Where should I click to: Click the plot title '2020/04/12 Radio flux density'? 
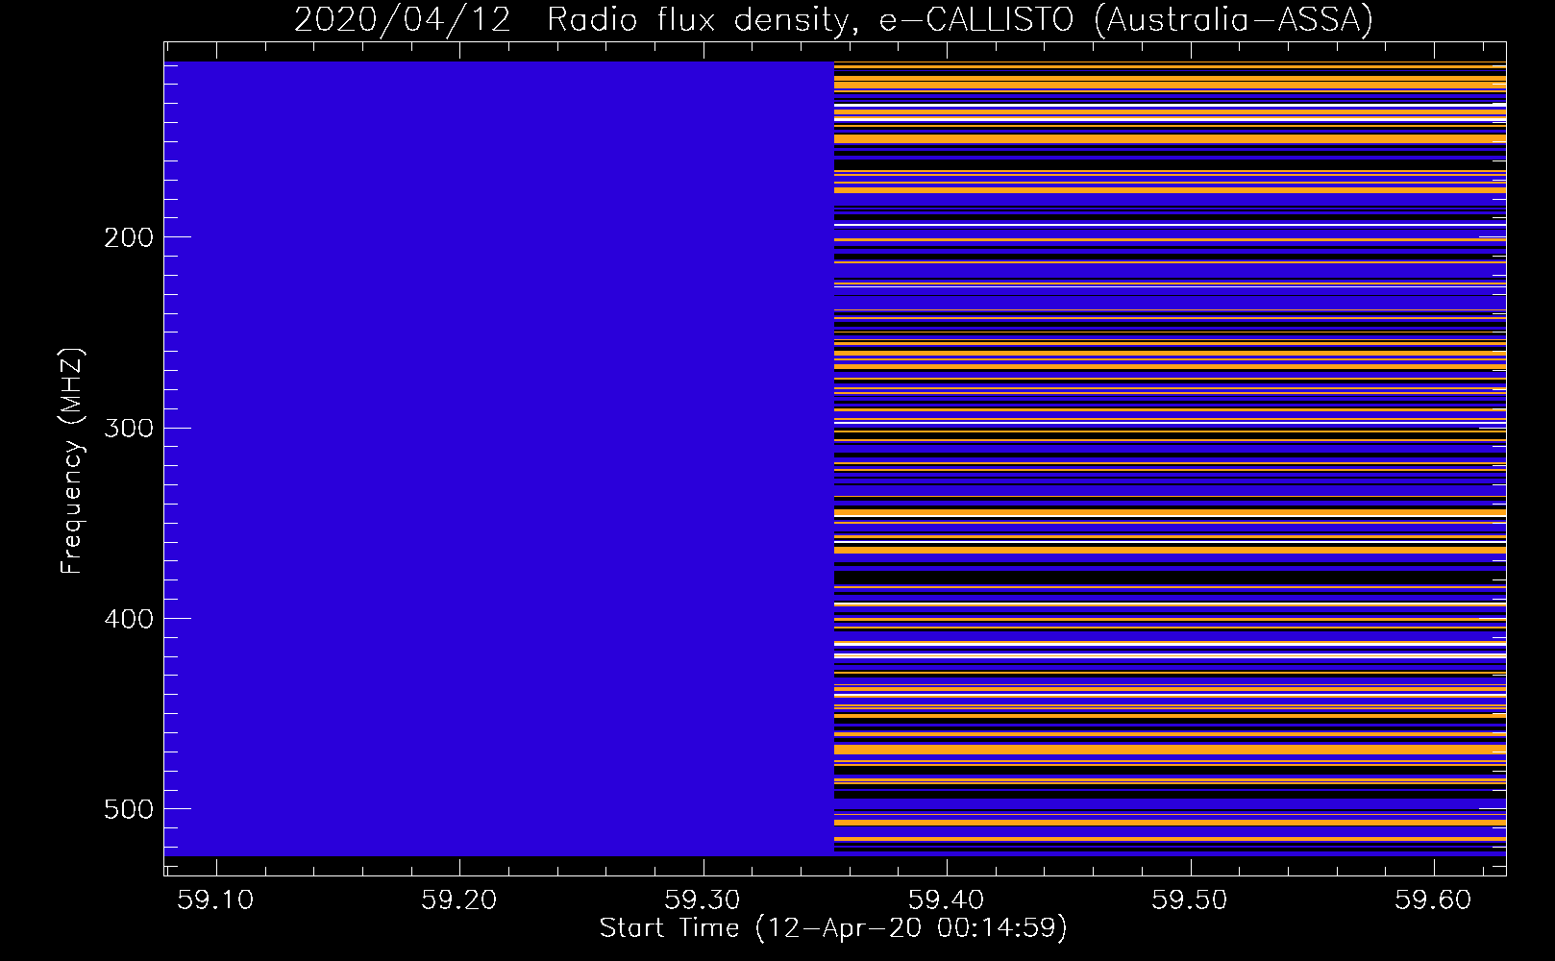[833, 19]
